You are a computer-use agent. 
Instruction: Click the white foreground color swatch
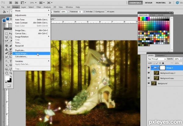7,78
